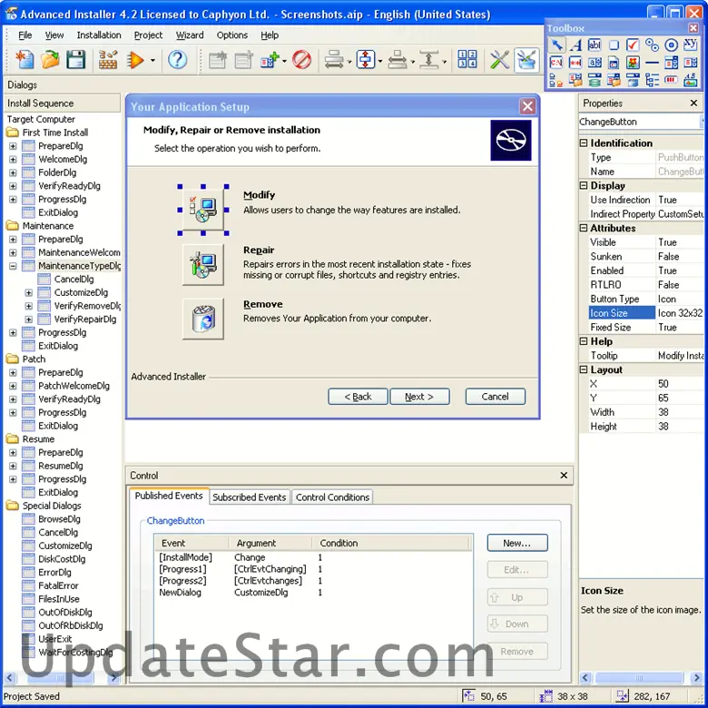Image resolution: width=708 pixels, height=708 pixels.
Task: Click the Open project folder icon
Action: (x=50, y=60)
